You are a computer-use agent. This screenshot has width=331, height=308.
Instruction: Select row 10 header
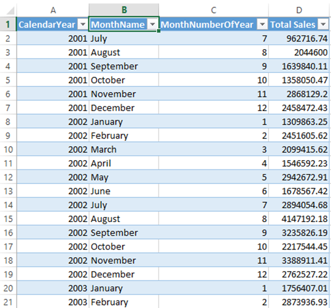pyautogui.click(x=8, y=149)
